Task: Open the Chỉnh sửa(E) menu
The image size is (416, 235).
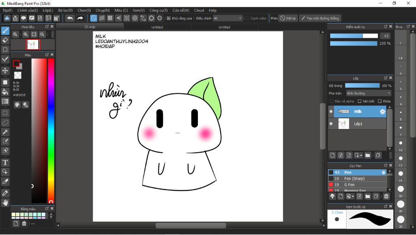Action: 28,10
